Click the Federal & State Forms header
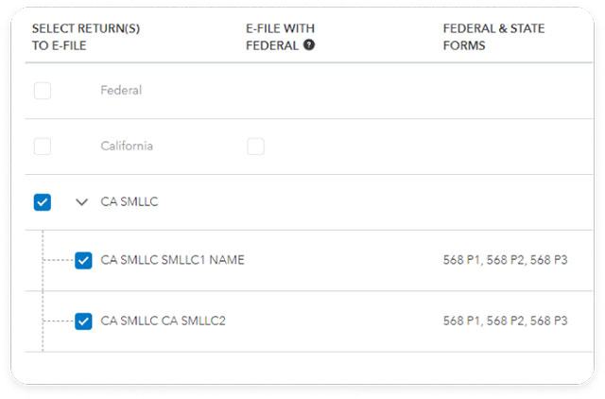The width and height of the screenshot is (605, 399). point(493,37)
